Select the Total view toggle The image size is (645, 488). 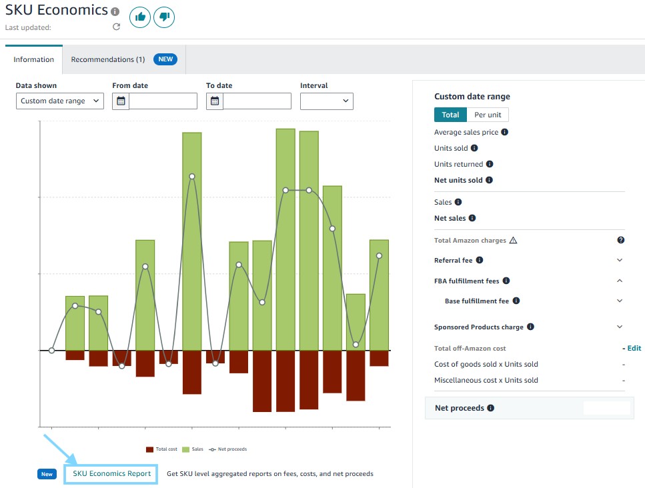coord(450,115)
